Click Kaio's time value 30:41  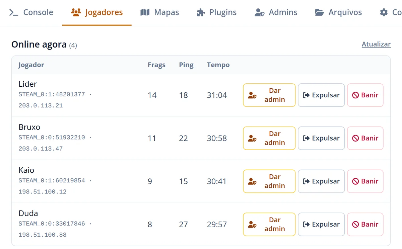(217, 182)
